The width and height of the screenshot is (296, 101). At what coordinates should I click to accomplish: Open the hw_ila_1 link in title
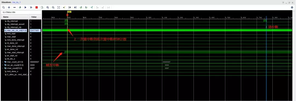coord(17,2)
